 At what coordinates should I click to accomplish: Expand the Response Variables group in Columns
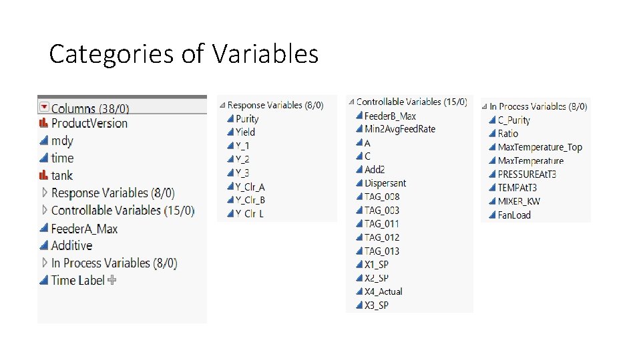pyautogui.click(x=45, y=193)
